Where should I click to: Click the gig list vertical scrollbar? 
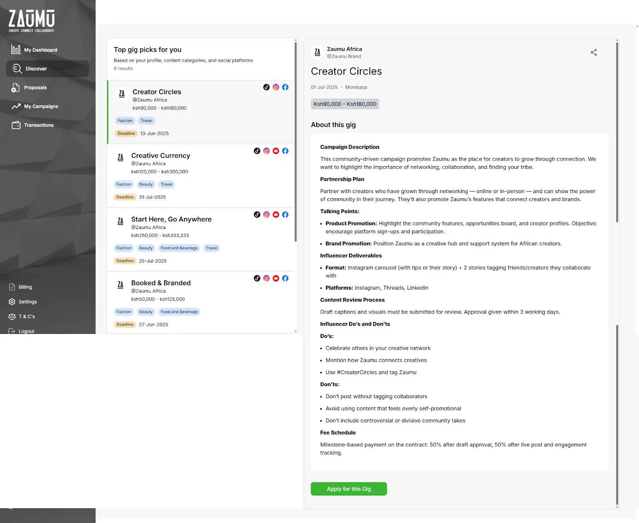296,142
